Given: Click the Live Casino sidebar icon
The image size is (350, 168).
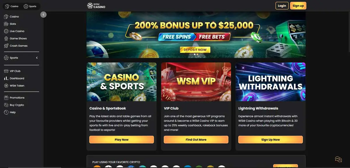Looking at the screenshot, I should 6,31.
